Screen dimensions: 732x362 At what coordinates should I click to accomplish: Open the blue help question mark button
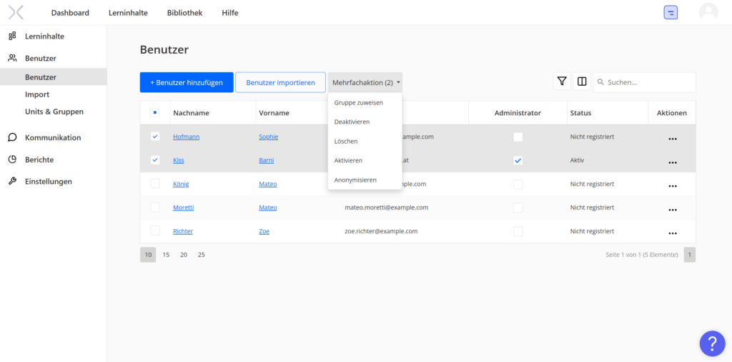(713, 344)
